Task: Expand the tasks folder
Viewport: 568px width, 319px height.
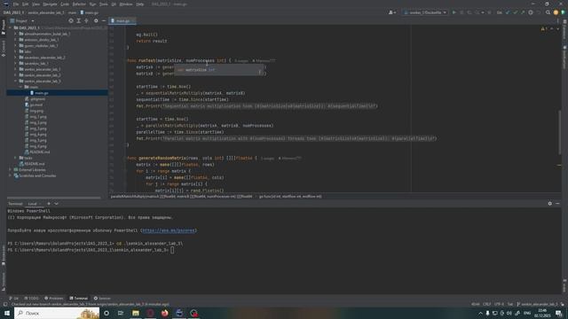Action: [x=15, y=158]
